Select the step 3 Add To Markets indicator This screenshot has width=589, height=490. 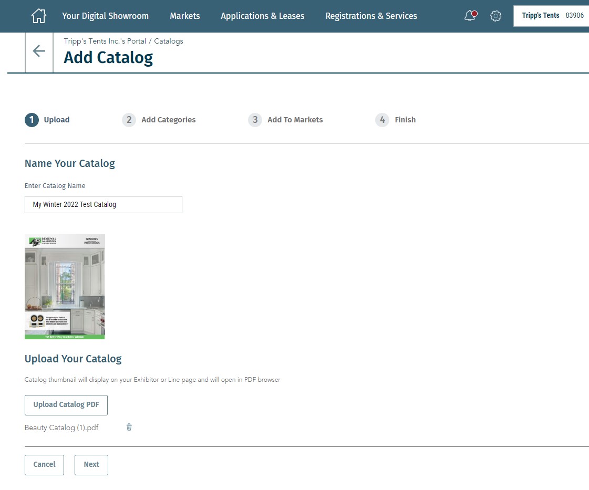click(x=285, y=120)
